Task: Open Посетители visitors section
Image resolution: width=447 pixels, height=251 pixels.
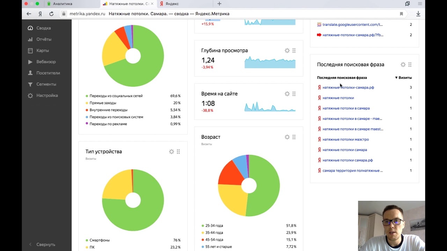Action: pyautogui.click(x=48, y=73)
